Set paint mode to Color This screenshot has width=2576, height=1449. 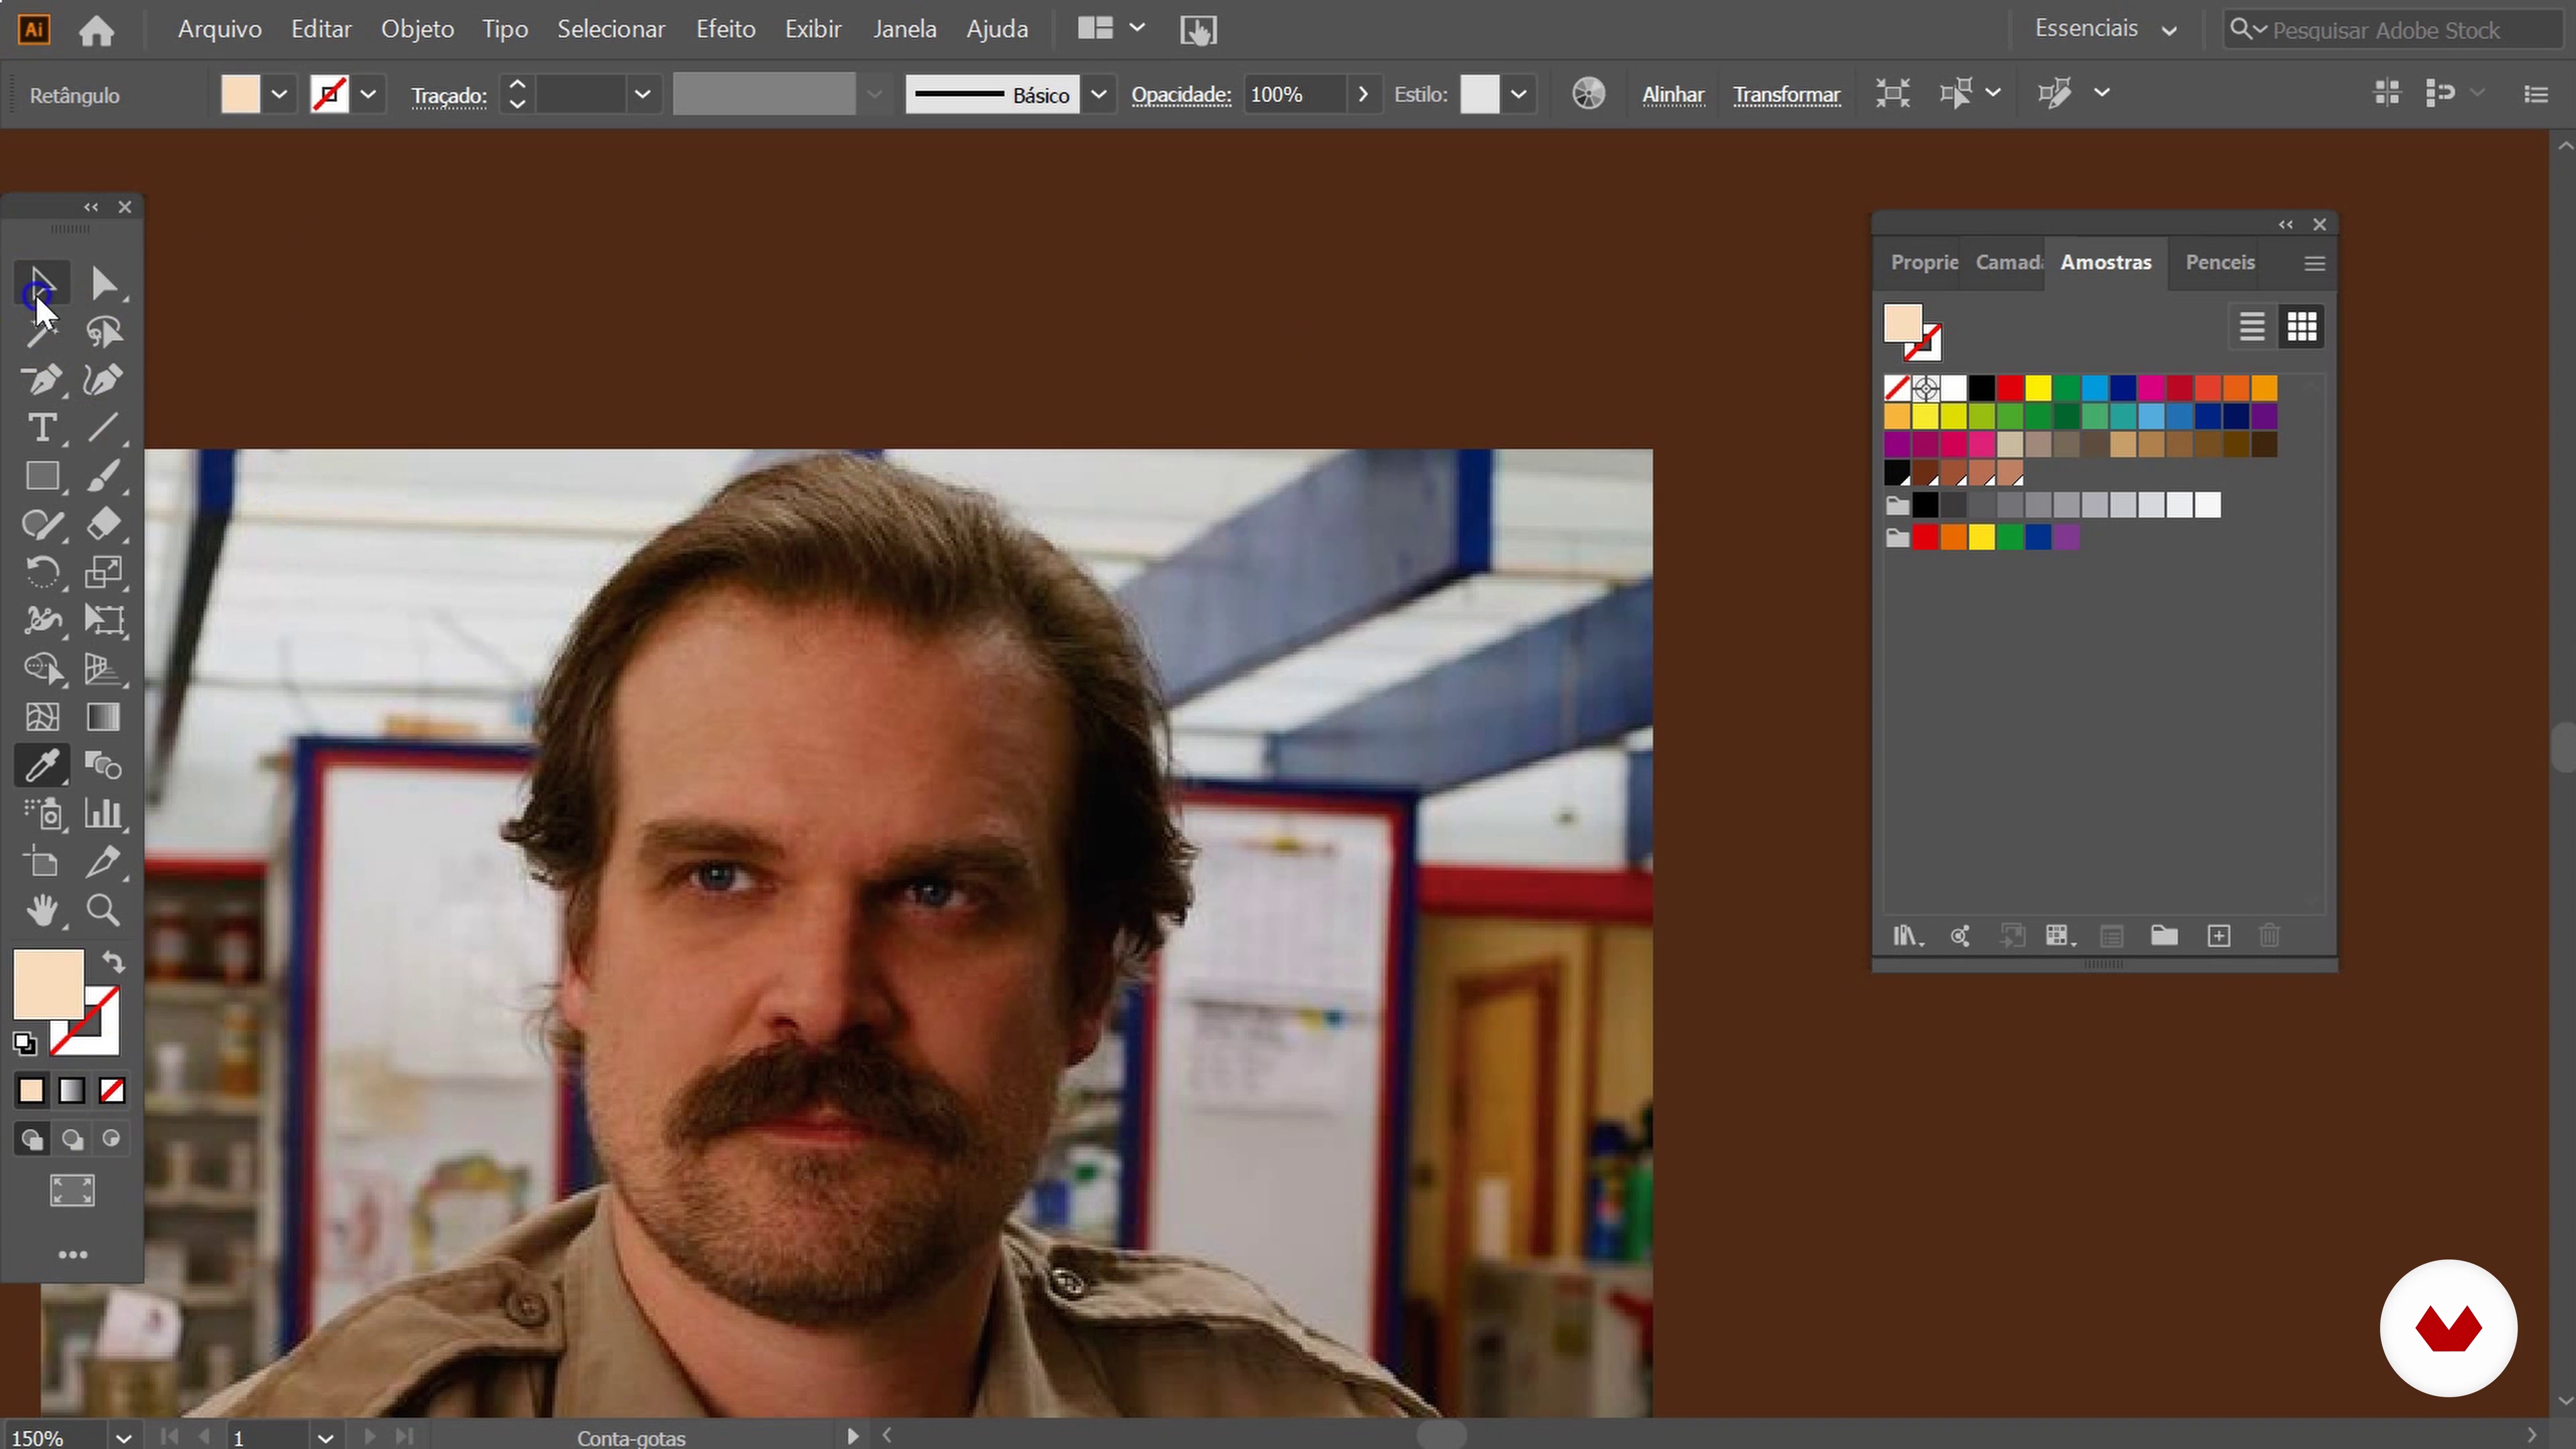point(31,1091)
